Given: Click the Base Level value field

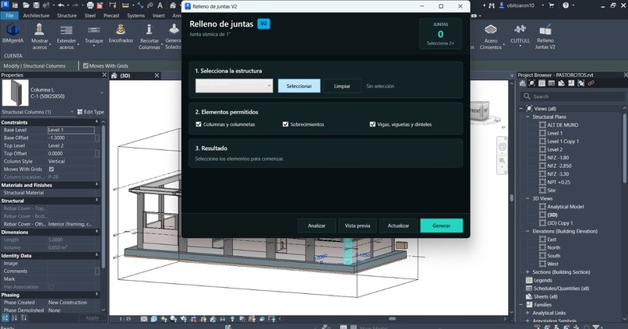Looking at the screenshot, I should (71, 130).
